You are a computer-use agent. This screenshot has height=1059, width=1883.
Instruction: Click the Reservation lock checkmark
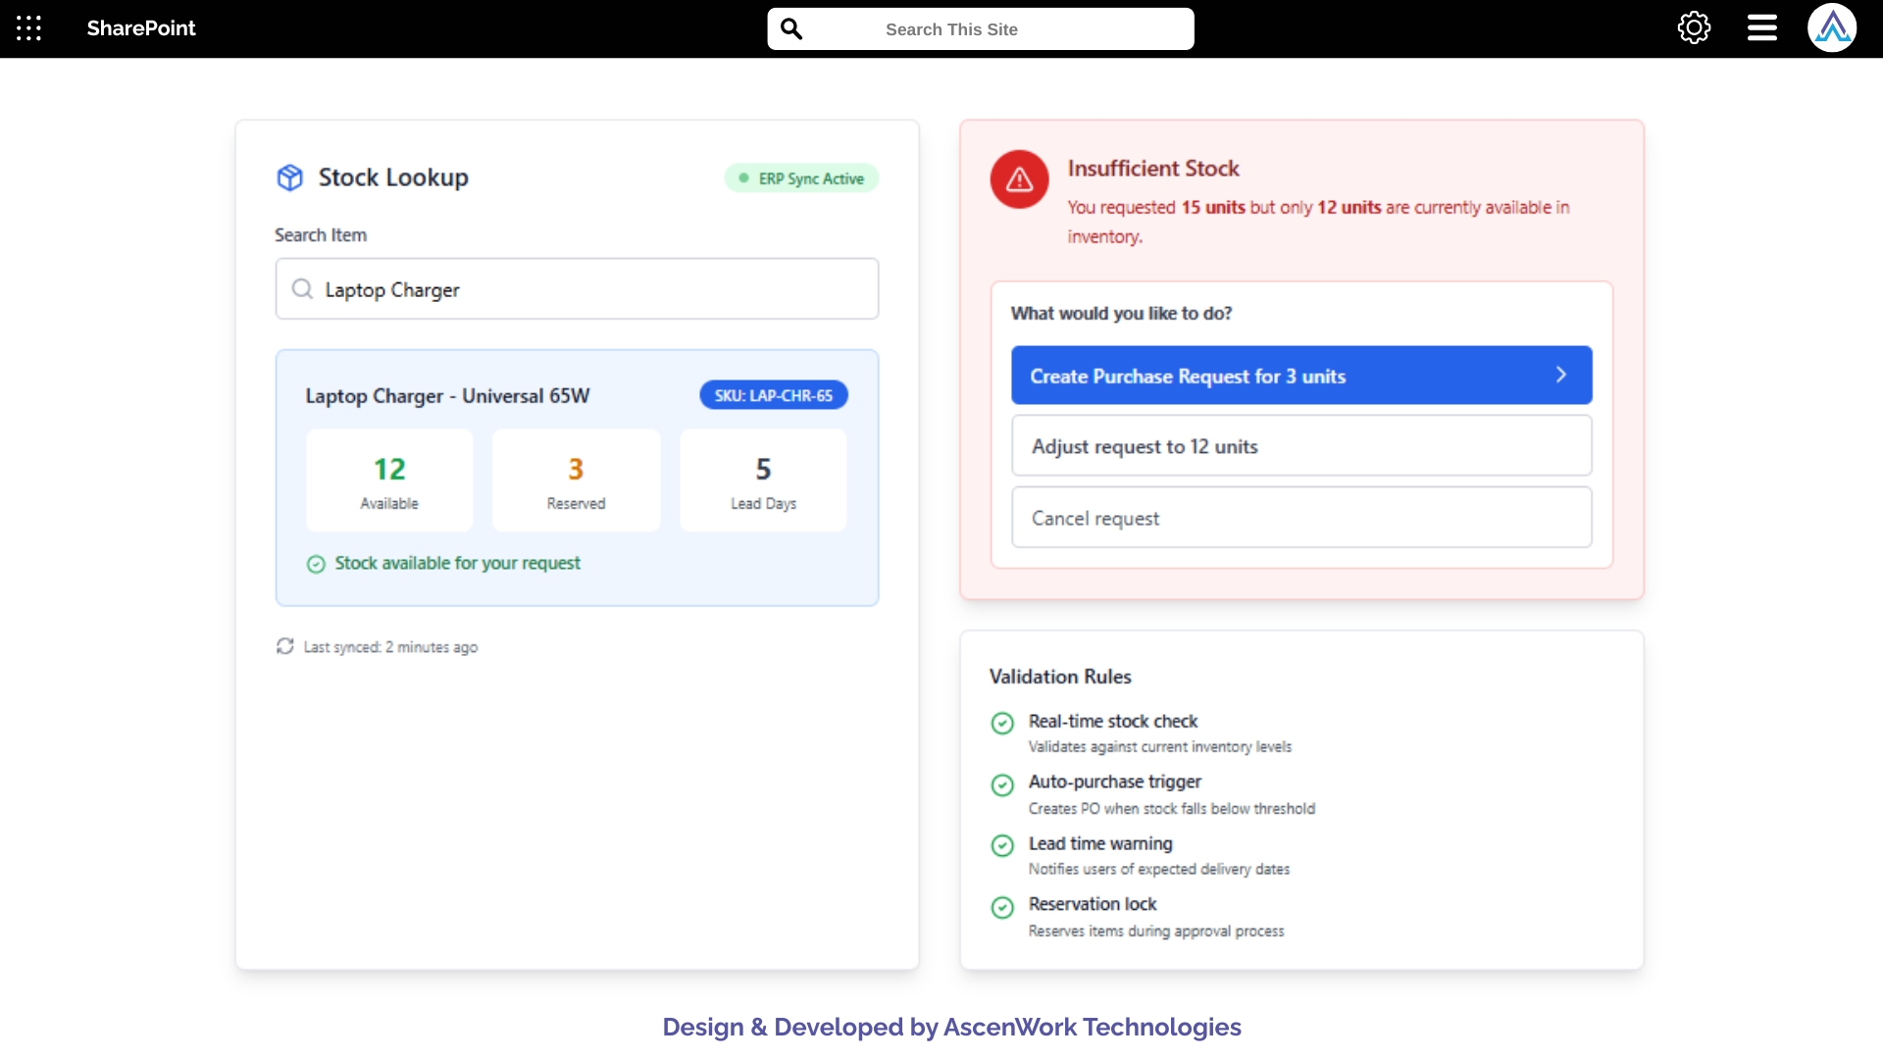[x=1002, y=907]
